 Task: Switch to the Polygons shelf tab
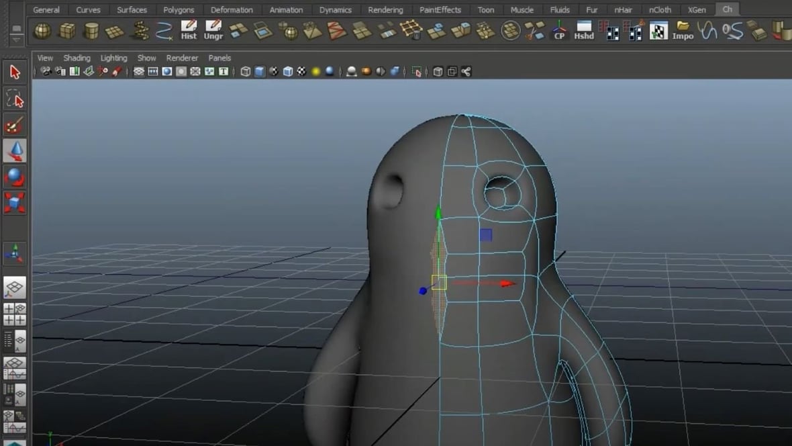click(179, 9)
